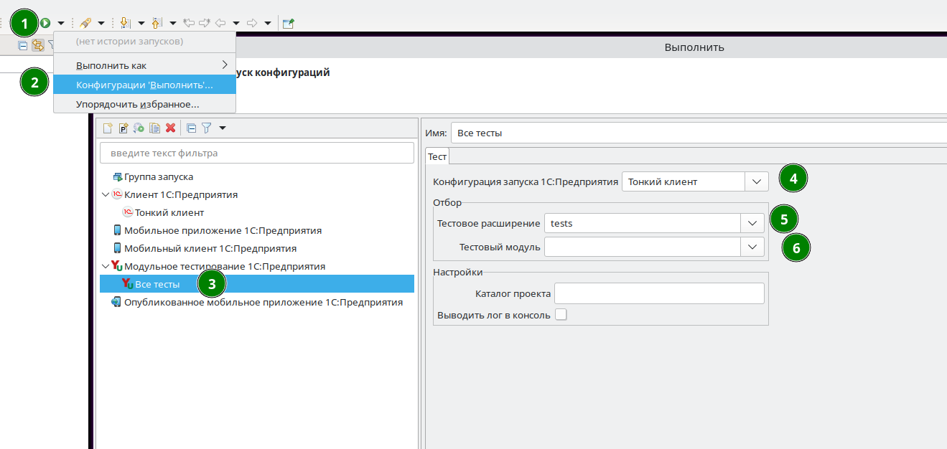The image size is (947, 449).
Task: Select 'Конфигурации Выполнить...' menu entry
Action: point(144,85)
